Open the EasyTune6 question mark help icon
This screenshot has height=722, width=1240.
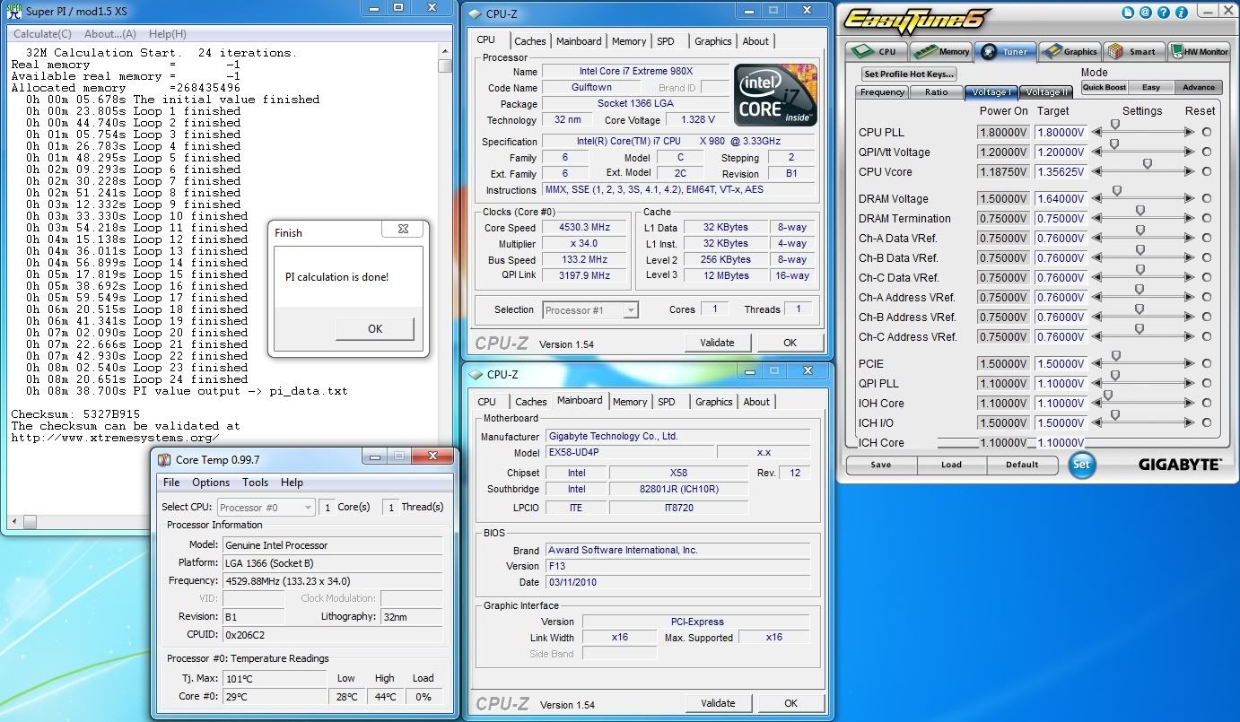(x=1162, y=13)
